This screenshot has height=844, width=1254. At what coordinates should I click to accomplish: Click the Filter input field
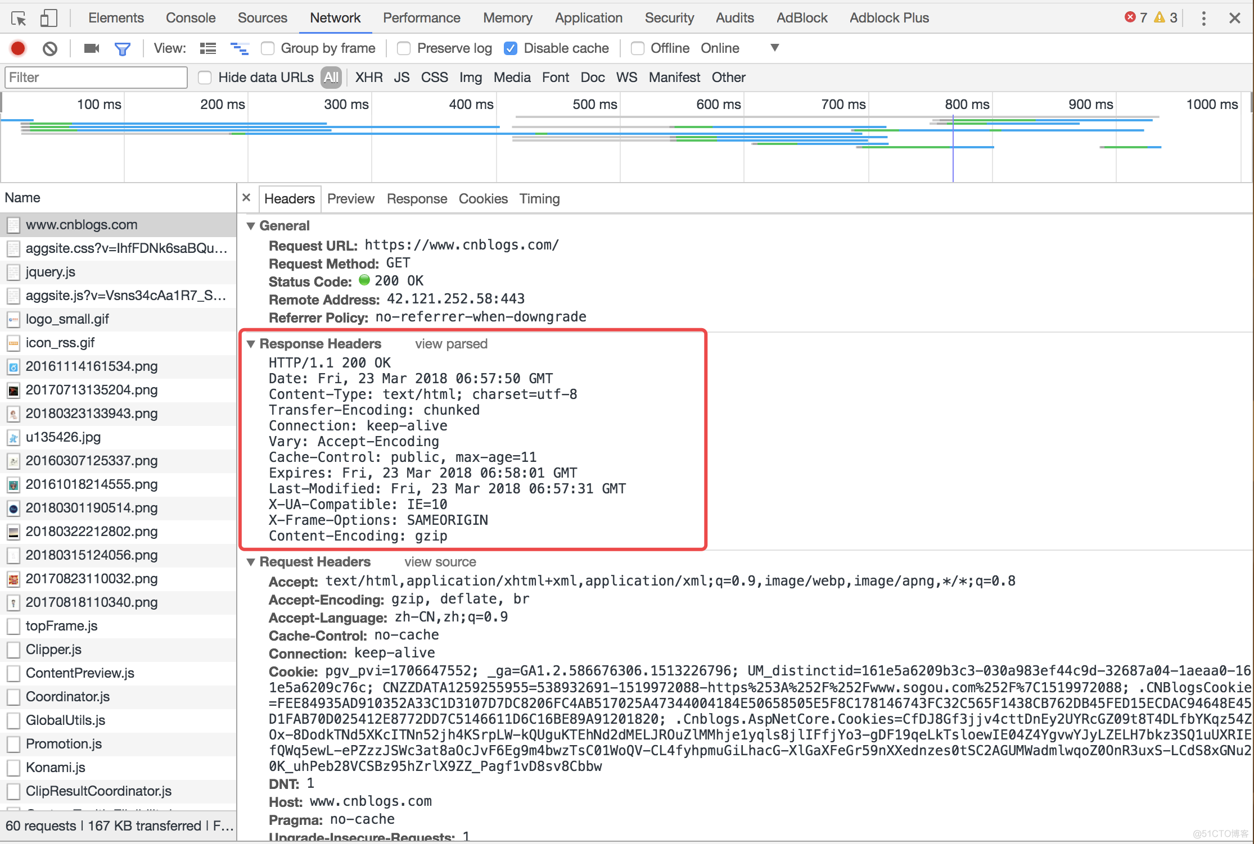(98, 77)
